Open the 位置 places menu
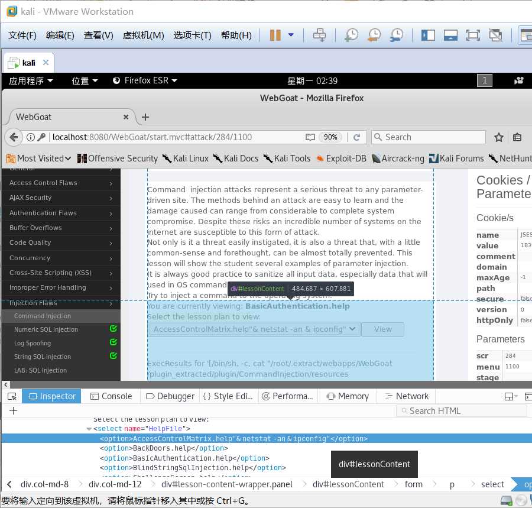Screen dimensions: 532x508 click(85, 81)
